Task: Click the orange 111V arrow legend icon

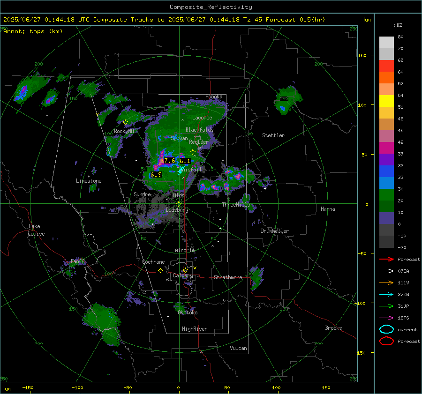Action: point(386,282)
